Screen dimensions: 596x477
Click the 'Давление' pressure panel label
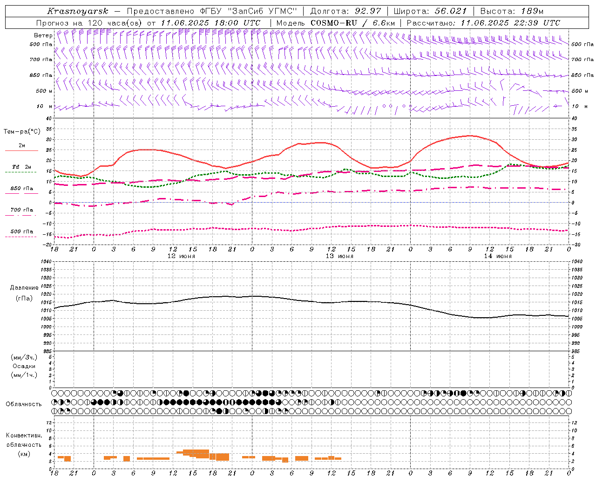tap(24, 288)
